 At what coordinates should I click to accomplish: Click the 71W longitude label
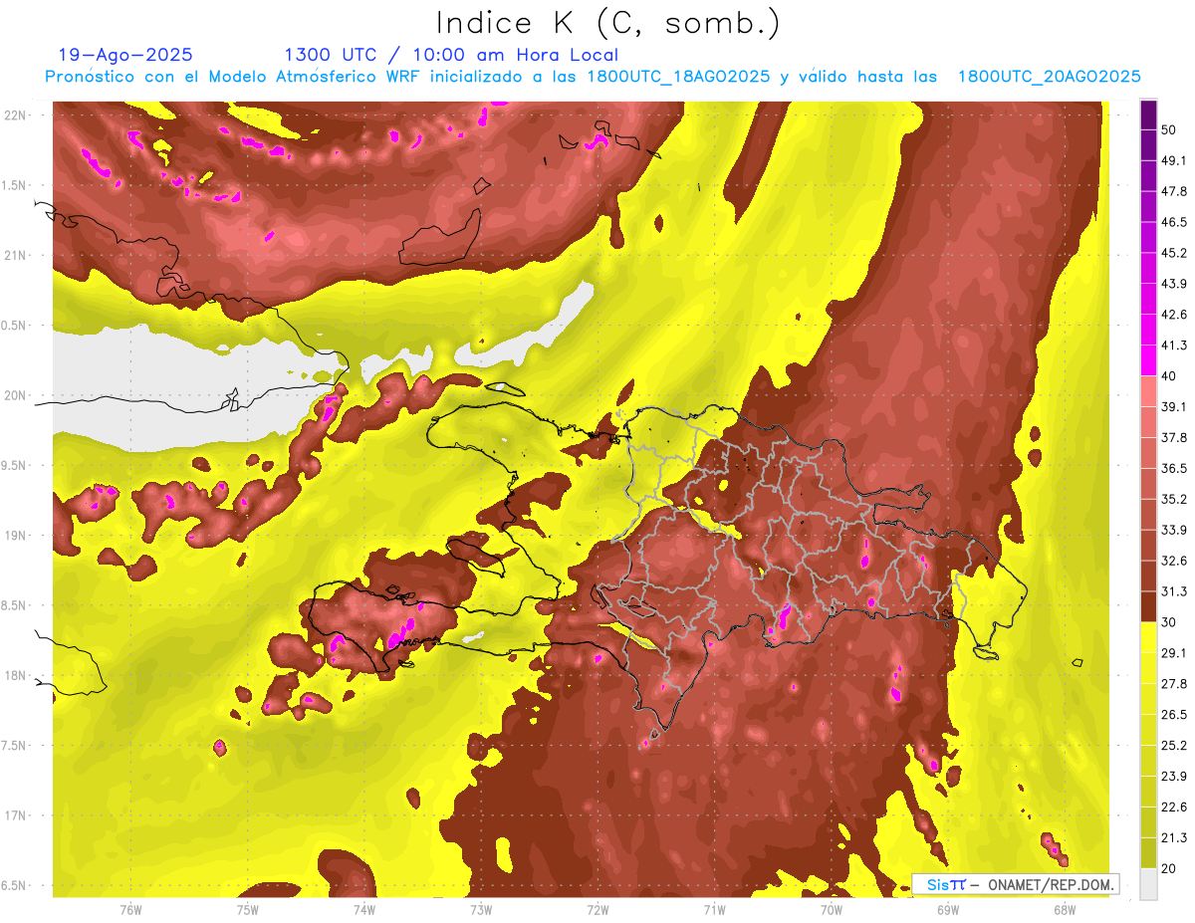point(714,909)
